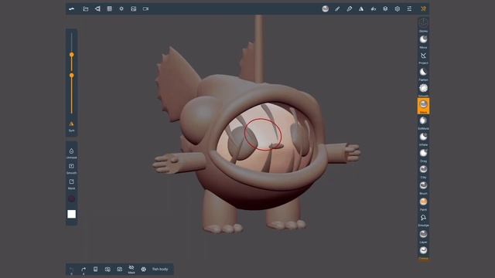Open the painting pen menu
This screenshot has height=278, width=495.
click(x=349, y=8)
